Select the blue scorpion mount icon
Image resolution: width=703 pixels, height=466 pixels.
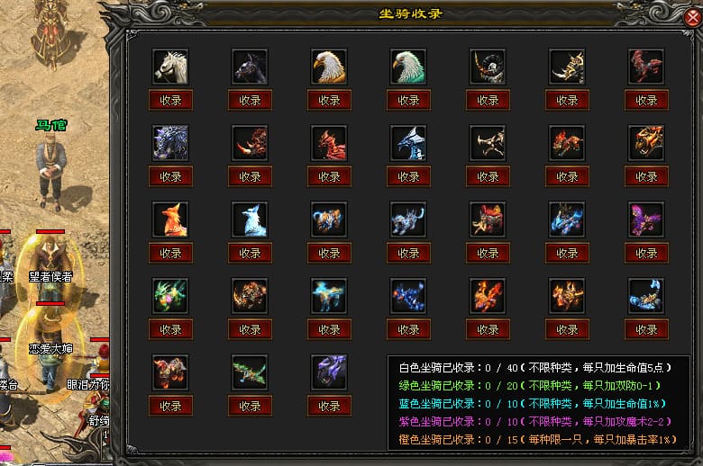point(646,296)
